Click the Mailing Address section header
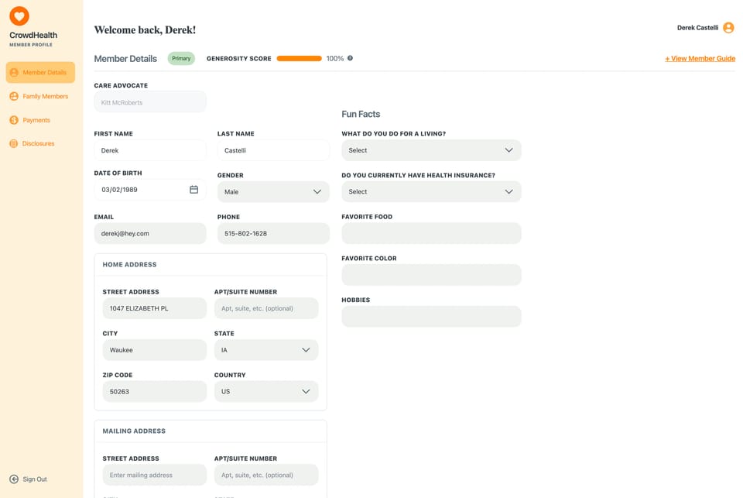Screen dimensions: 743x498 tap(134, 431)
